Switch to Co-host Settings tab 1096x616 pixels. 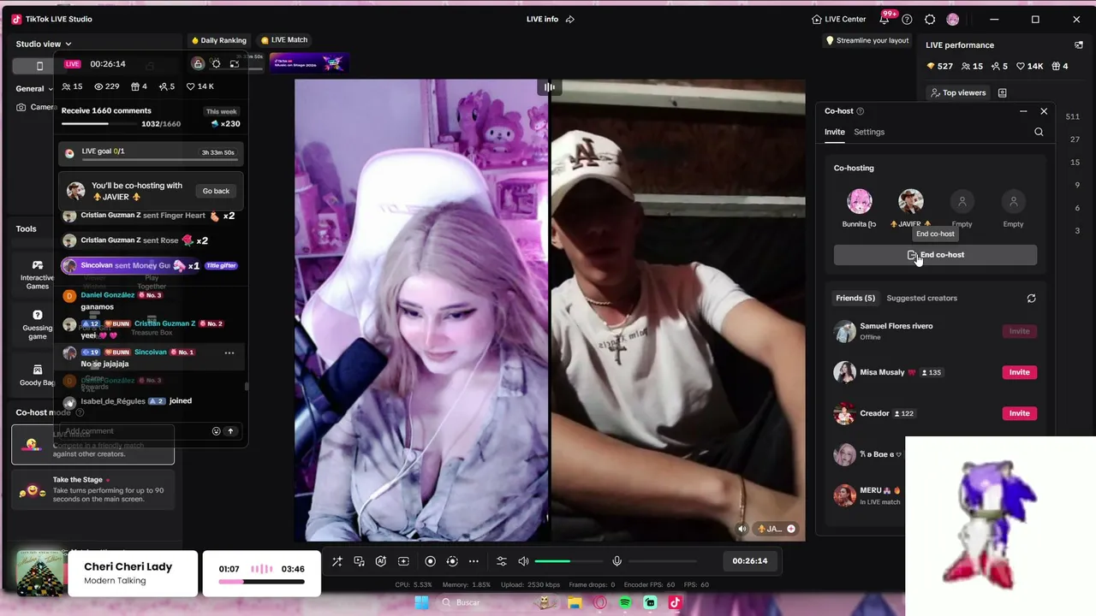869,132
